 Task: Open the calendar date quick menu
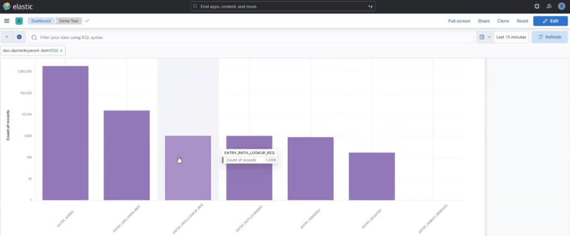484,37
